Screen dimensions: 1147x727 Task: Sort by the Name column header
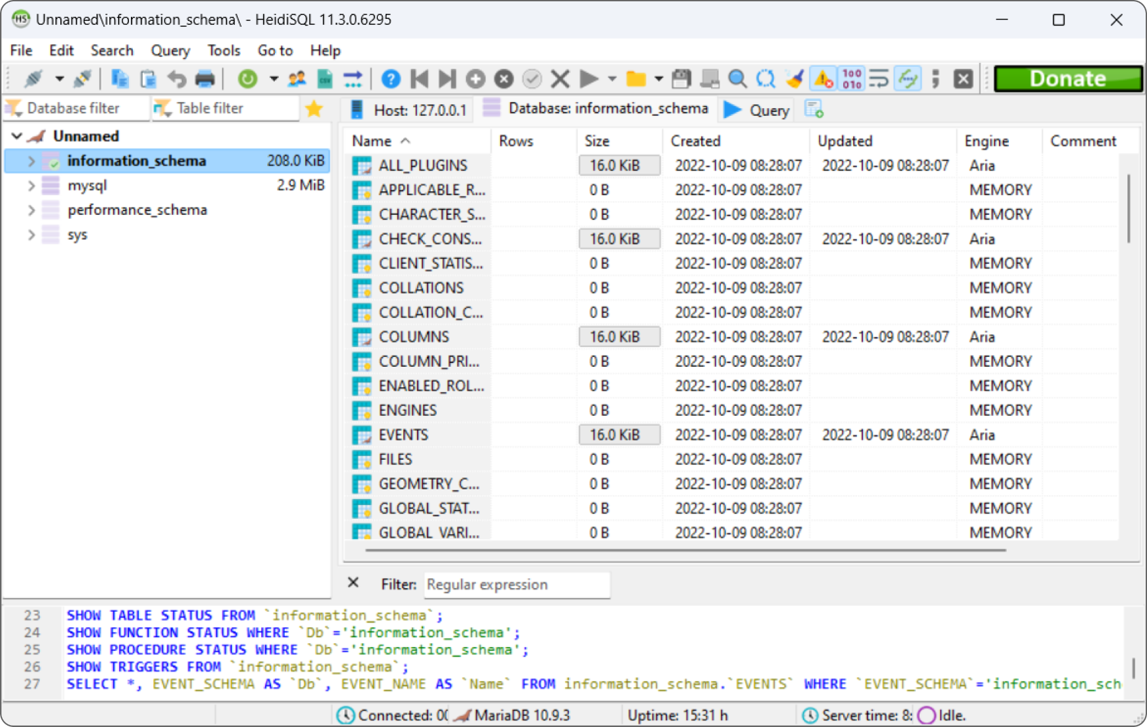click(x=417, y=141)
